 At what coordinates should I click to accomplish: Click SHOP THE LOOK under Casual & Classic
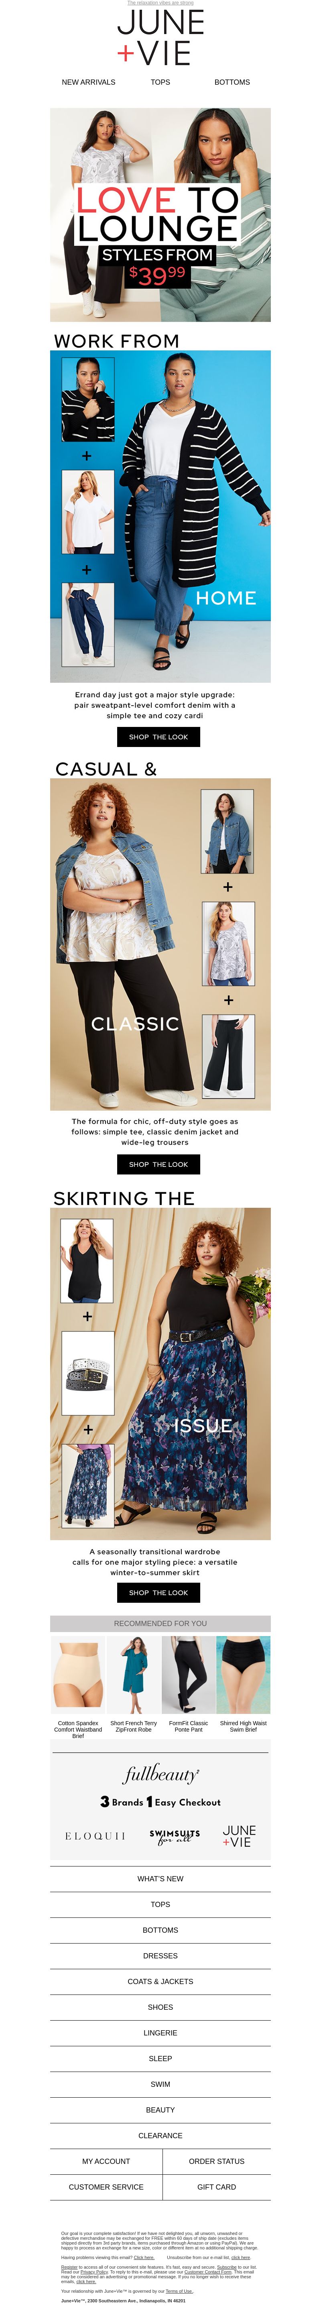[x=159, y=1164]
